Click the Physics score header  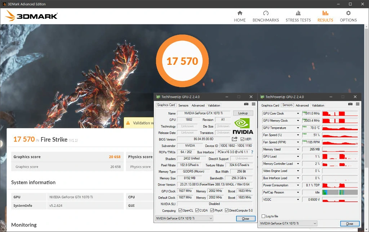pos(140,157)
